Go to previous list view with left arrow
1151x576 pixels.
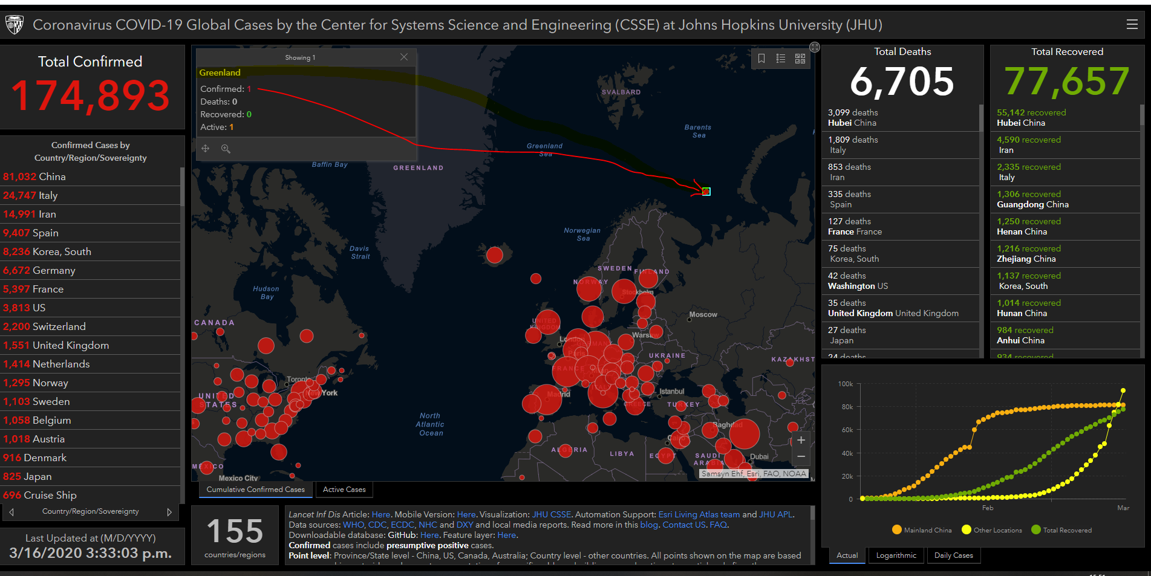coord(11,512)
